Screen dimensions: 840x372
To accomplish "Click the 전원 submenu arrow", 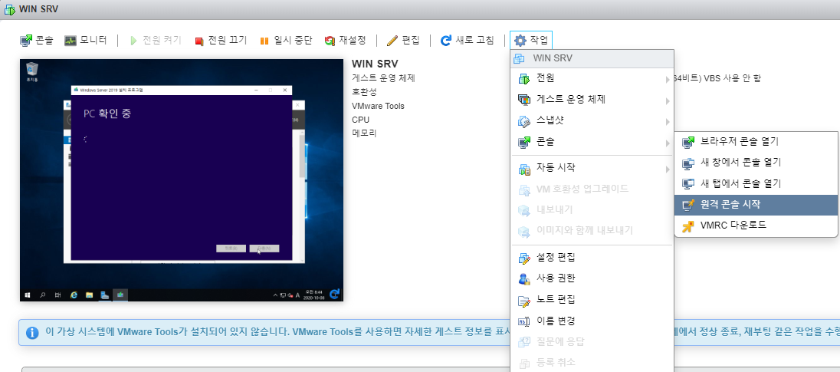I will click(x=668, y=79).
